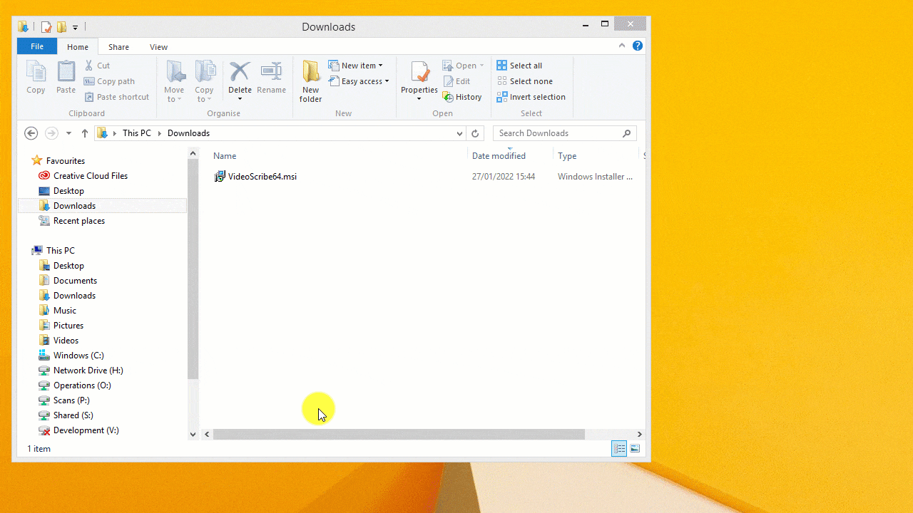Click Invert selection in the Select group
The height and width of the screenshot is (513, 913).
pos(531,97)
